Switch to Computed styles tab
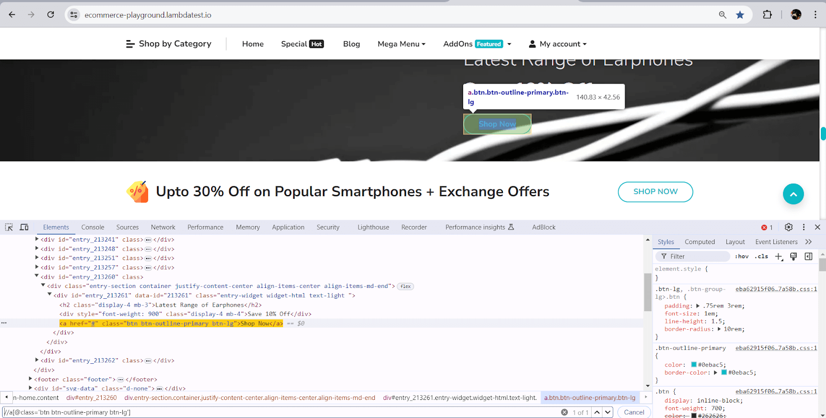 click(x=700, y=242)
